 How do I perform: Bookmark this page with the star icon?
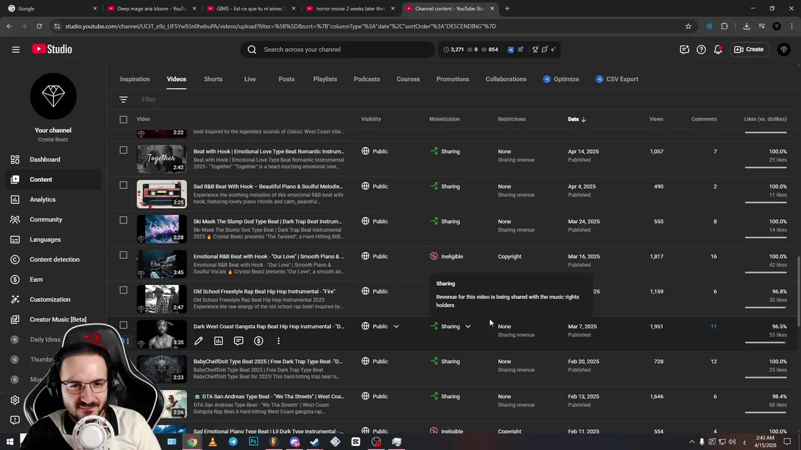(x=688, y=26)
